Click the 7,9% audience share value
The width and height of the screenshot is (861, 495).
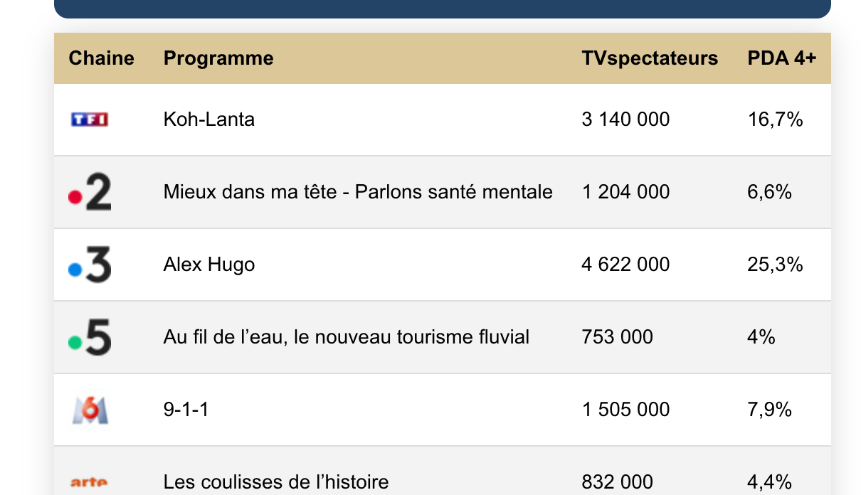770,410
